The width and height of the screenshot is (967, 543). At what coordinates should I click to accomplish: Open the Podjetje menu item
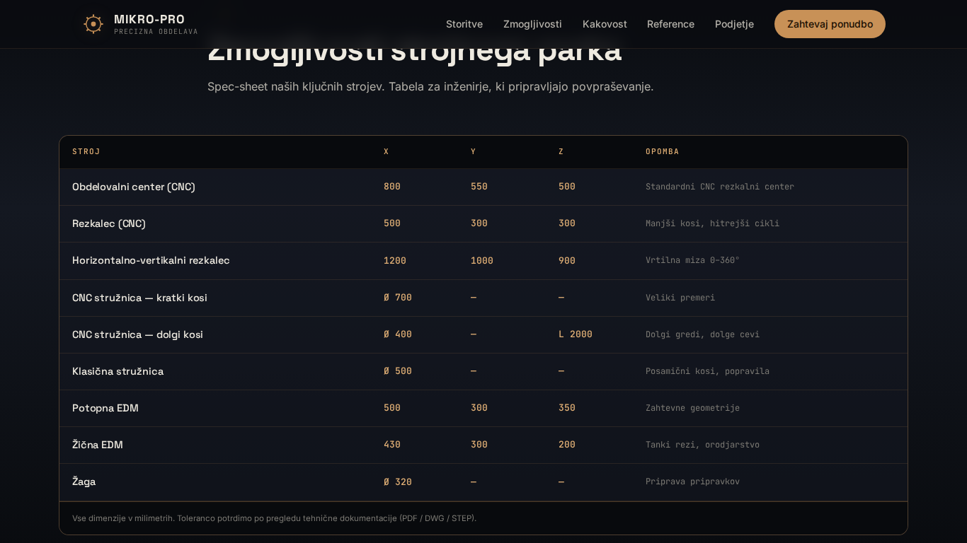[734, 24]
